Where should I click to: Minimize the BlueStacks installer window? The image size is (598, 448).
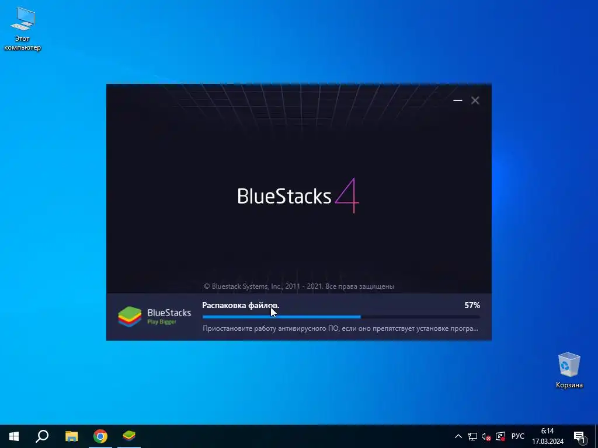(x=458, y=100)
